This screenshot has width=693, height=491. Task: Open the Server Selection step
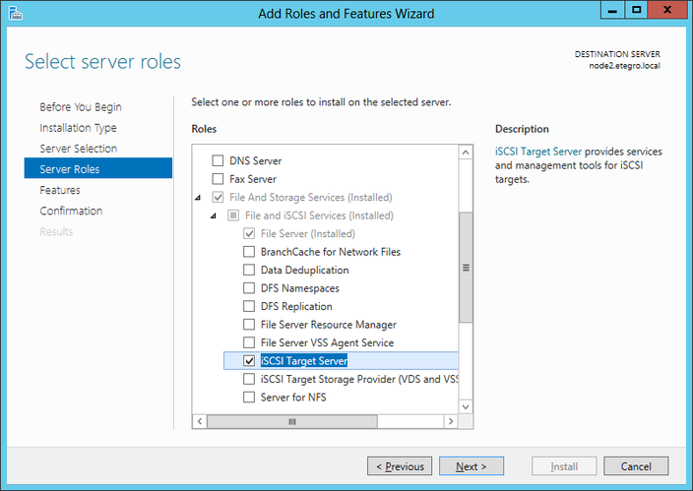(x=78, y=149)
